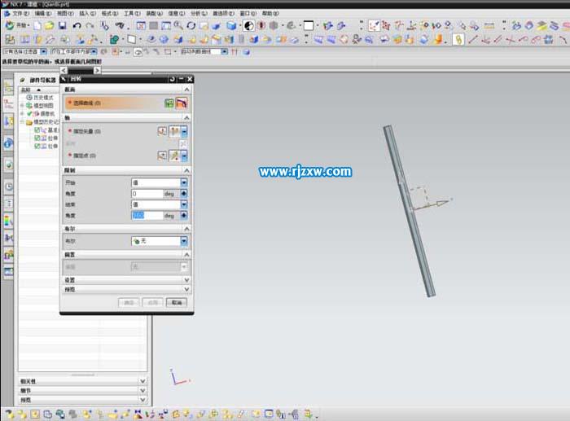Toggle checkbox of second model history feature
Image resolution: width=570 pixels, height=421 pixels.
(x=37, y=138)
